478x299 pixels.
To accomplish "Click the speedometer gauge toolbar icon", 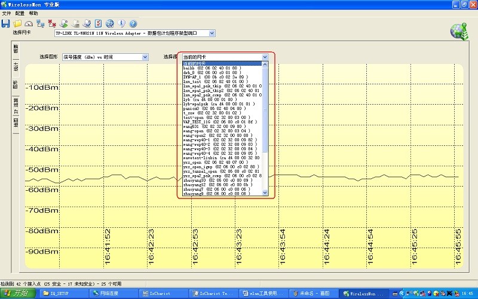I will tap(29, 23).
